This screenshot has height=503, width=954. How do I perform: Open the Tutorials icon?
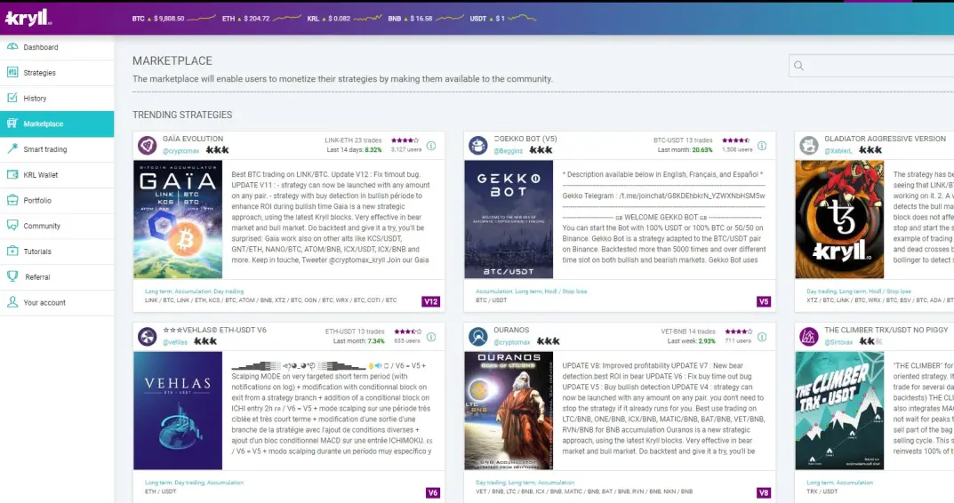pyautogui.click(x=12, y=251)
